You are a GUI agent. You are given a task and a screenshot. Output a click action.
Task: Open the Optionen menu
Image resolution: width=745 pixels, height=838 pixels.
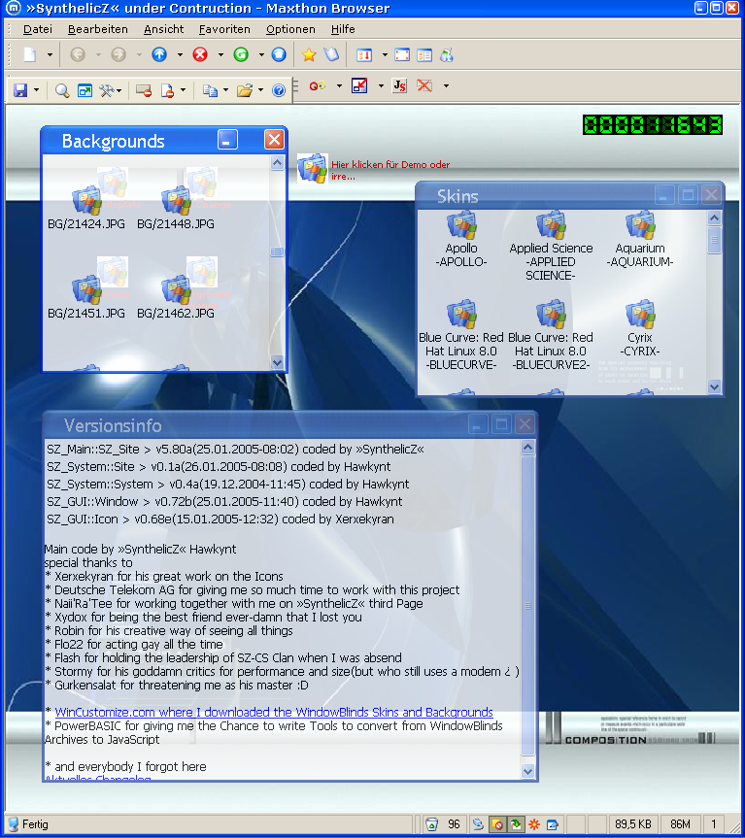pyautogui.click(x=290, y=29)
